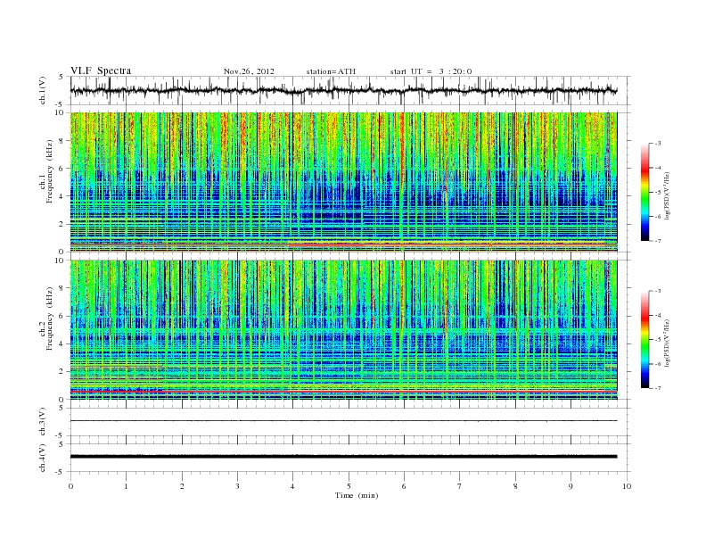This screenshot has width=706, height=546.
Task: Click the "ch.3(V)" axis label
Action: [43, 422]
